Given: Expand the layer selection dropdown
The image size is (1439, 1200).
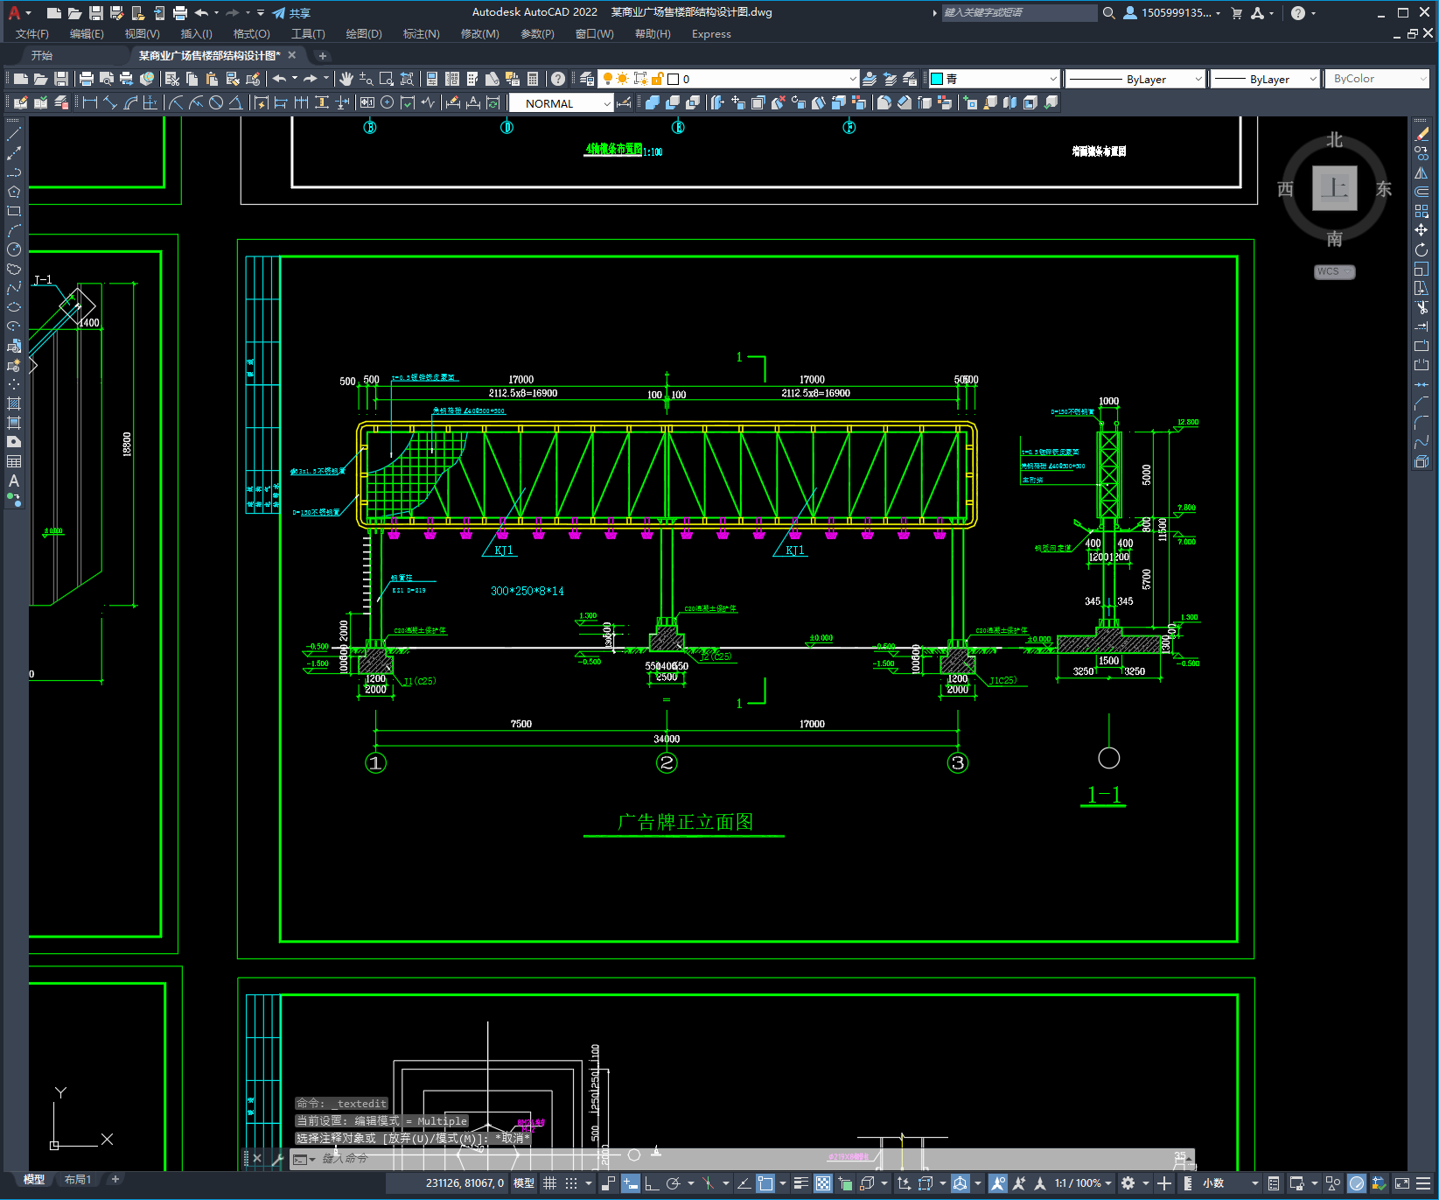Looking at the screenshot, I should coord(853,79).
